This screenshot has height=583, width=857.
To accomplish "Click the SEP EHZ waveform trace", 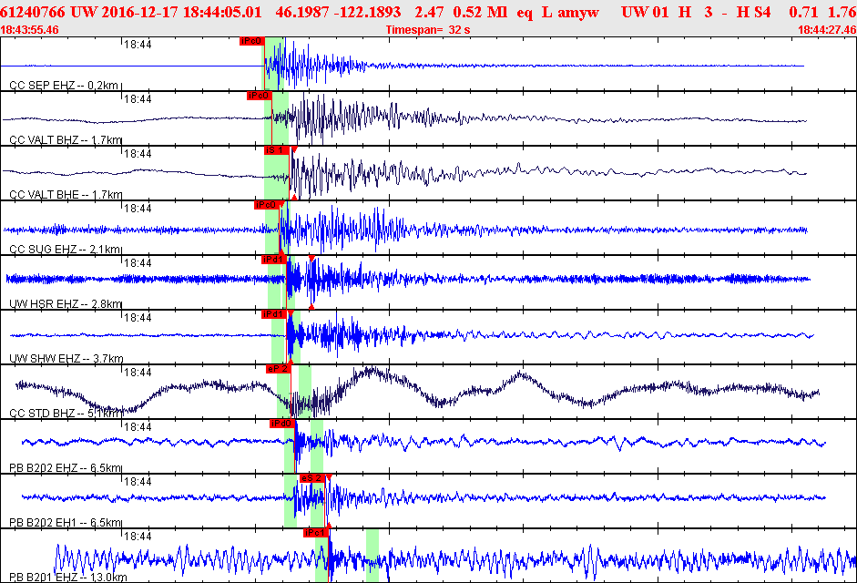I will (x=403, y=66).
